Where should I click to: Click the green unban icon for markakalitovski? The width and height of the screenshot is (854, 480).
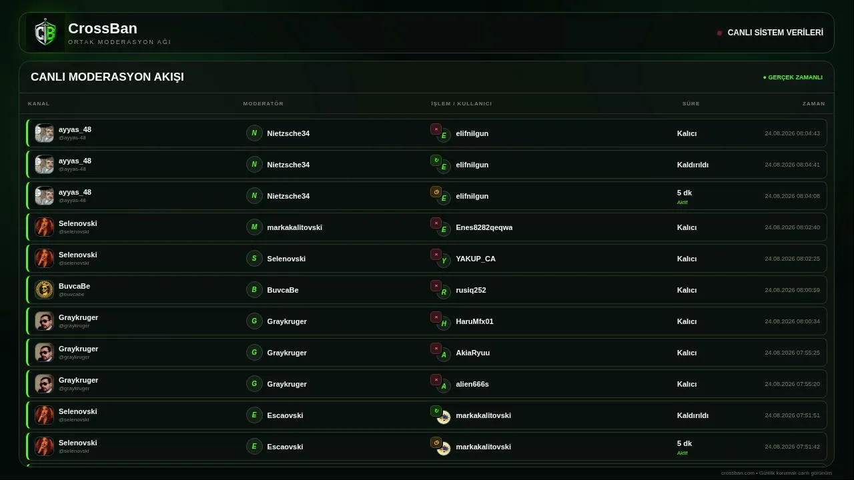[x=436, y=411]
